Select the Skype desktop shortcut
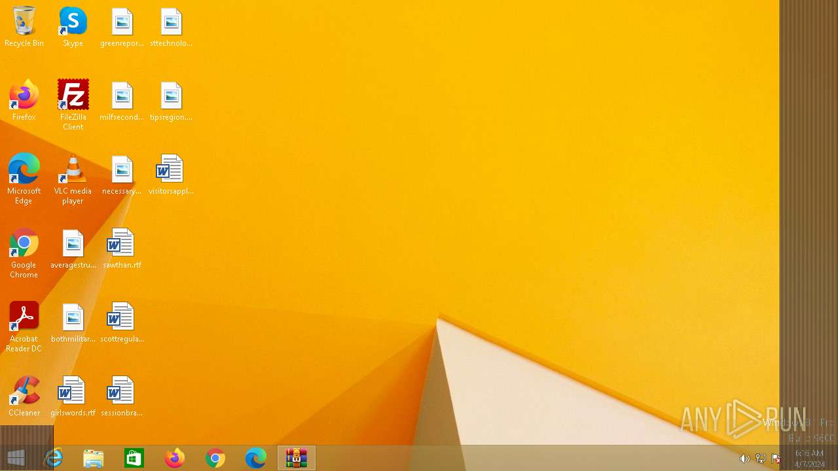This screenshot has height=471, width=838. (x=73, y=27)
